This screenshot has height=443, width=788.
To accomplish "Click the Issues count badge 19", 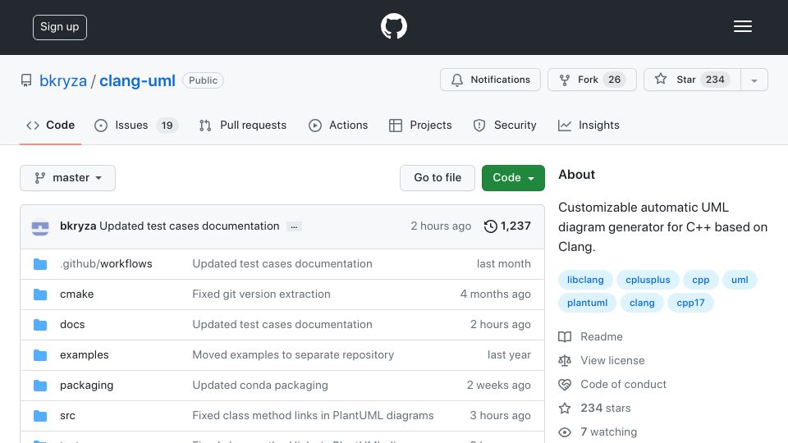I will coord(167,126).
